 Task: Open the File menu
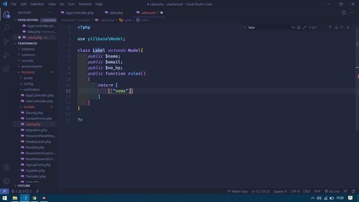(x=13, y=4)
